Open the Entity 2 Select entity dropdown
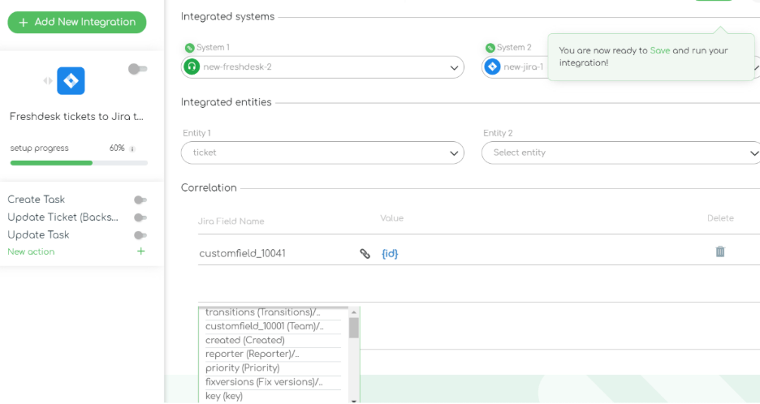This screenshot has width=760, height=404. click(620, 153)
